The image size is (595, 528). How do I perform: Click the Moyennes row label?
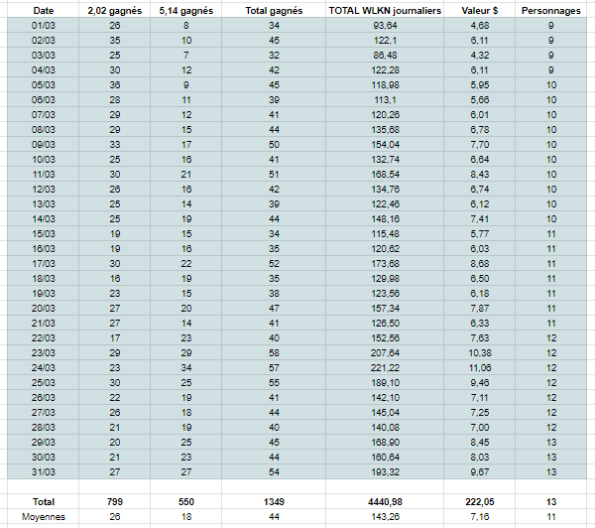(x=44, y=517)
